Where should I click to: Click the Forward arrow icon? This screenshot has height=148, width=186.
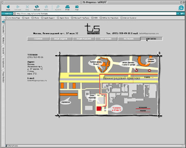tap(18, 8)
